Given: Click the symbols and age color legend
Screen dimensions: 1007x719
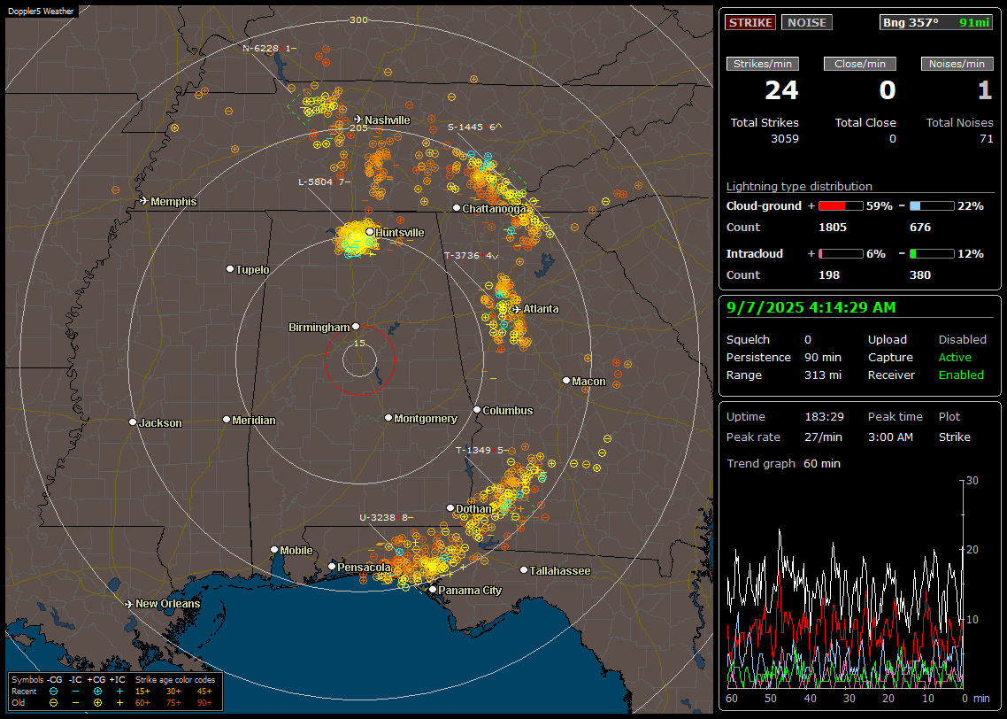Looking at the screenshot, I should pos(116,692).
